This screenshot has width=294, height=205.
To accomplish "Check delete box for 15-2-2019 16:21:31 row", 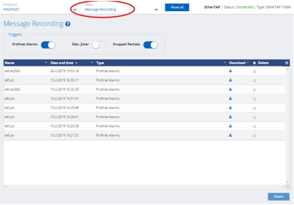I will [254, 136].
